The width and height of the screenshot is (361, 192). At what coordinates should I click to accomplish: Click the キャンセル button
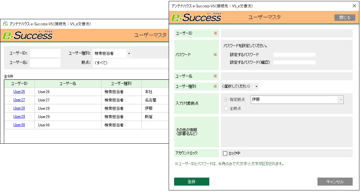pos(334,181)
